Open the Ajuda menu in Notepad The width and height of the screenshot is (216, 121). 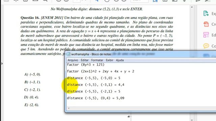point(120,60)
